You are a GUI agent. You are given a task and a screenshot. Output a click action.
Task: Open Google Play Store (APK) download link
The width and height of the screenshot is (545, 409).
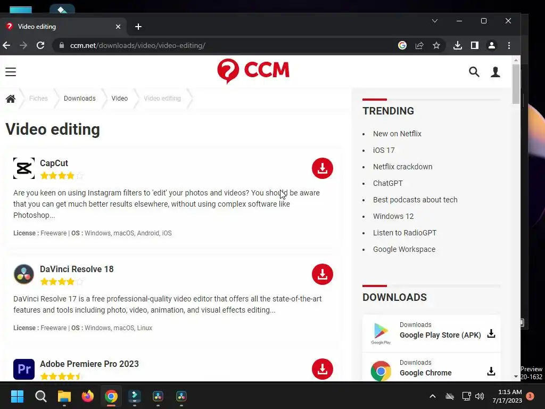click(440, 335)
